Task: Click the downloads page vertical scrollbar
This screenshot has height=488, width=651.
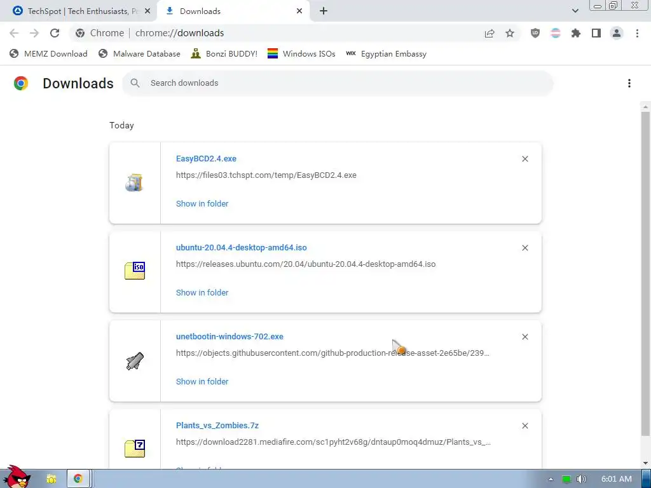Action: (x=645, y=274)
